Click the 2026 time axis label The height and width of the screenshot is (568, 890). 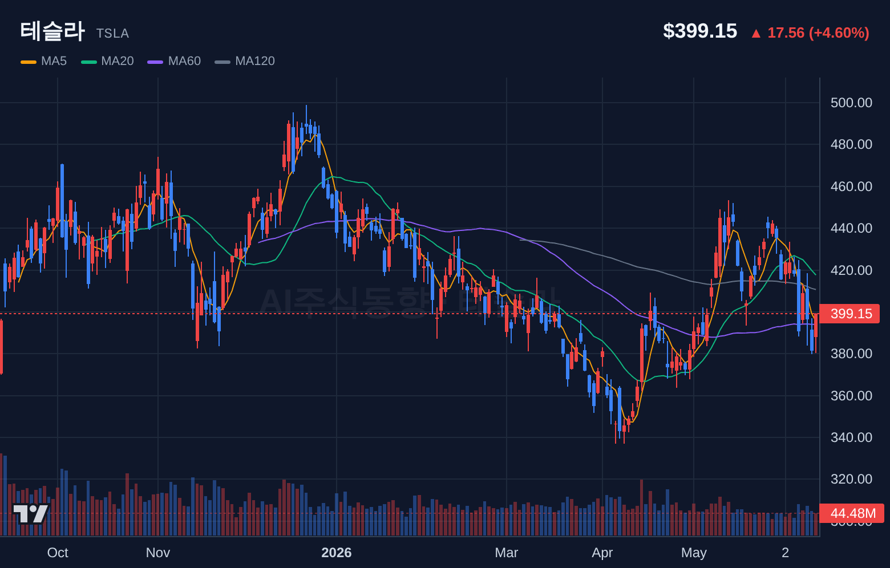tap(337, 553)
